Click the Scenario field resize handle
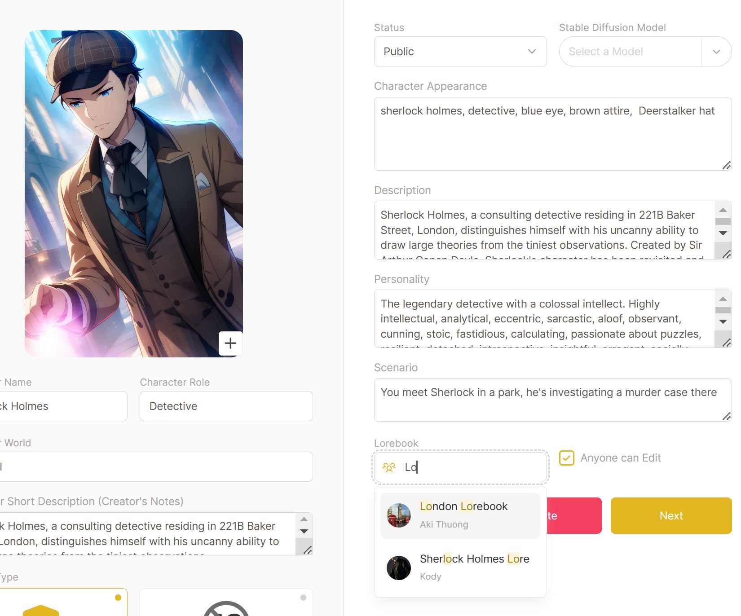Screen dimensions: 741x616 [726, 416]
